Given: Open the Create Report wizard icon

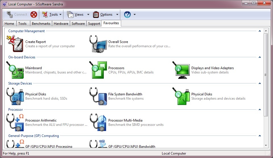Looking at the screenshot, I should pyautogui.click(x=15, y=44).
